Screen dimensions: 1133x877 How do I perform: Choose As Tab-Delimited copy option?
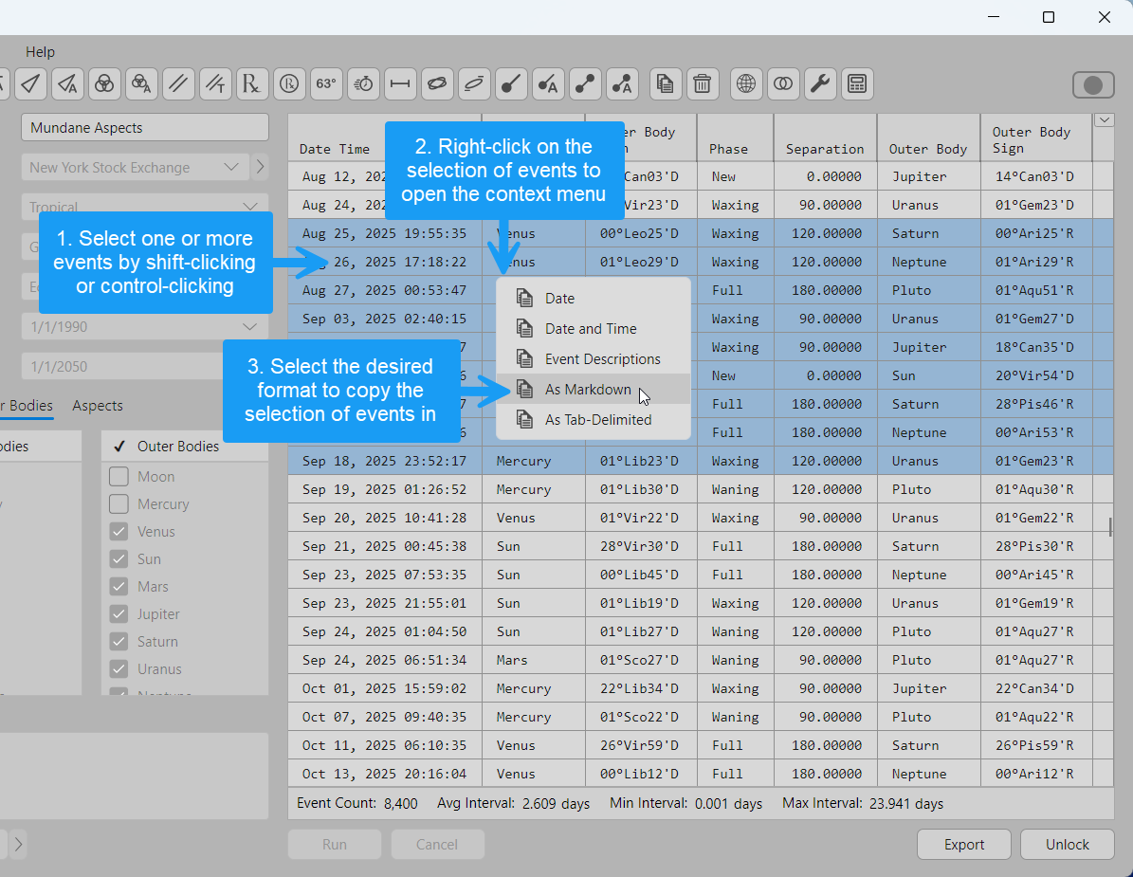click(594, 420)
